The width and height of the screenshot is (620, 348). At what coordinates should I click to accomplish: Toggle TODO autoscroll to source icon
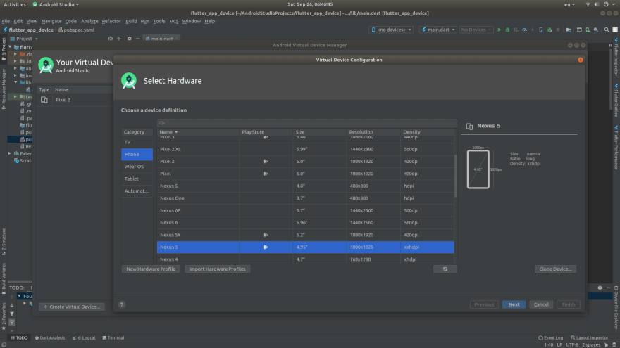point(12,323)
